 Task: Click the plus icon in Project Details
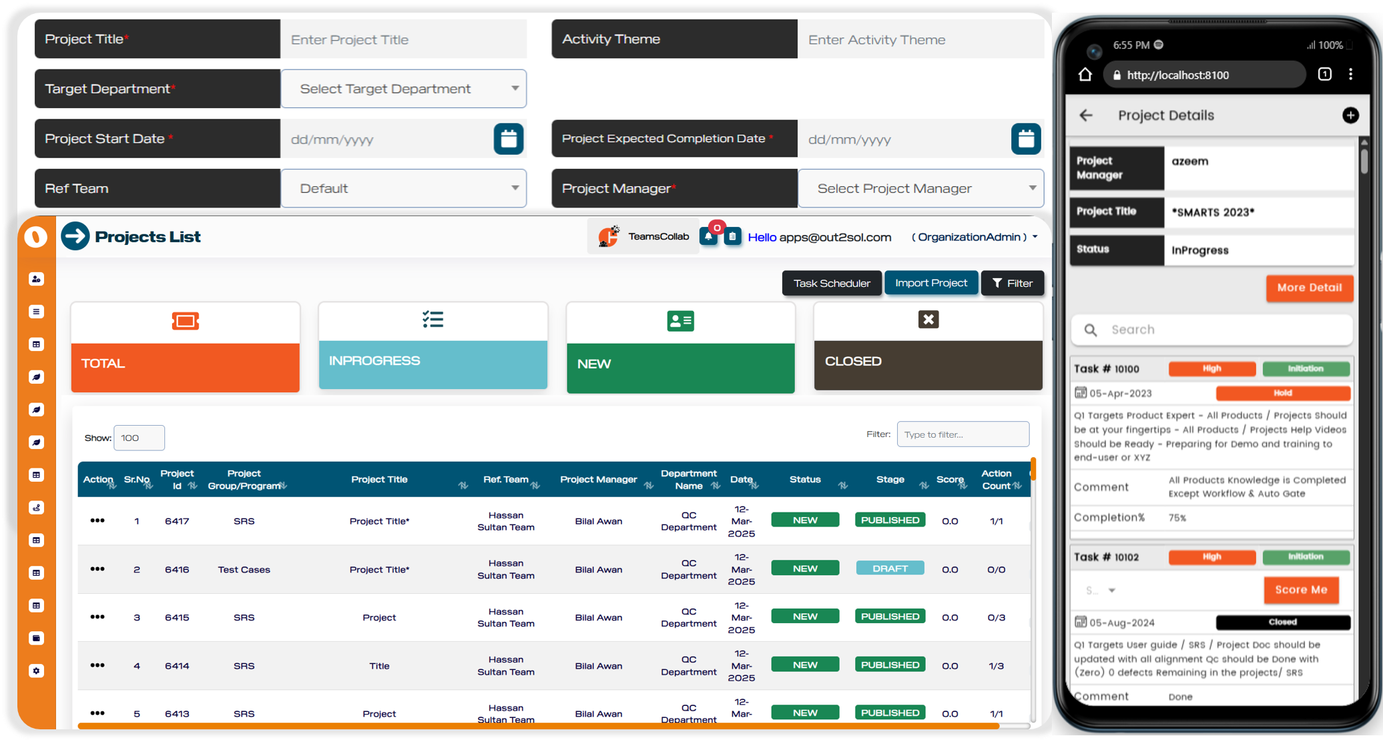click(x=1350, y=115)
